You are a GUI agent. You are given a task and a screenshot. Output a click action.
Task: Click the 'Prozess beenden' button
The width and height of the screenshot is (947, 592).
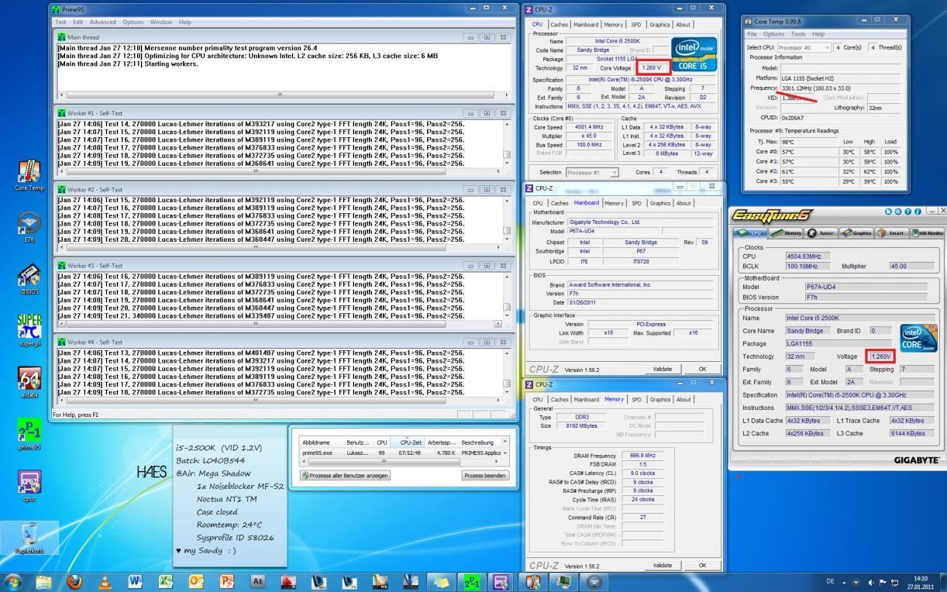pos(485,476)
